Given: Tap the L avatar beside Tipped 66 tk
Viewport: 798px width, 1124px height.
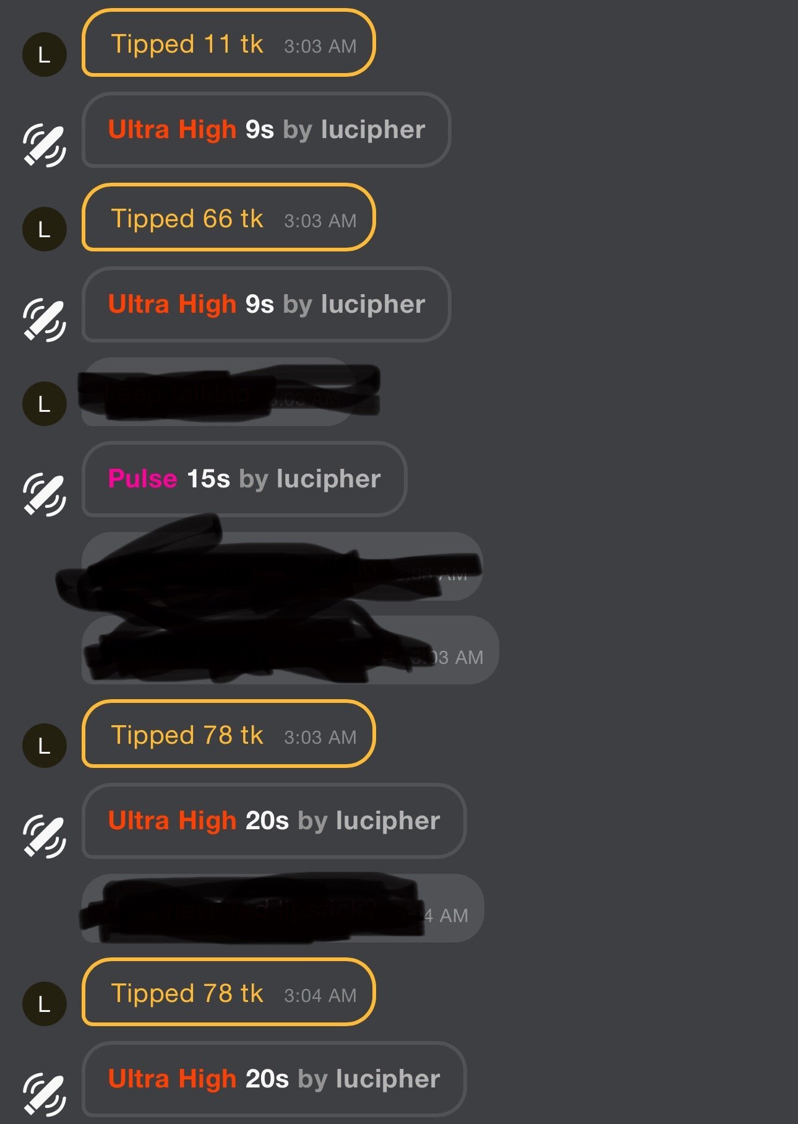Looking at the screenshot, I should (45, 229).
